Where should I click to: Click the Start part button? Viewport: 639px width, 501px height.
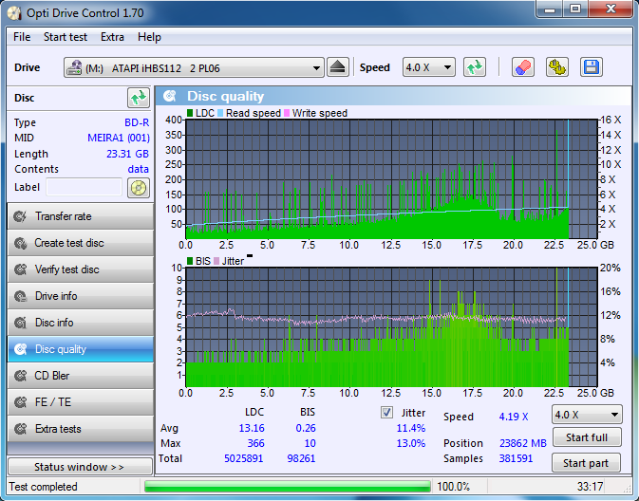point(586,463)
